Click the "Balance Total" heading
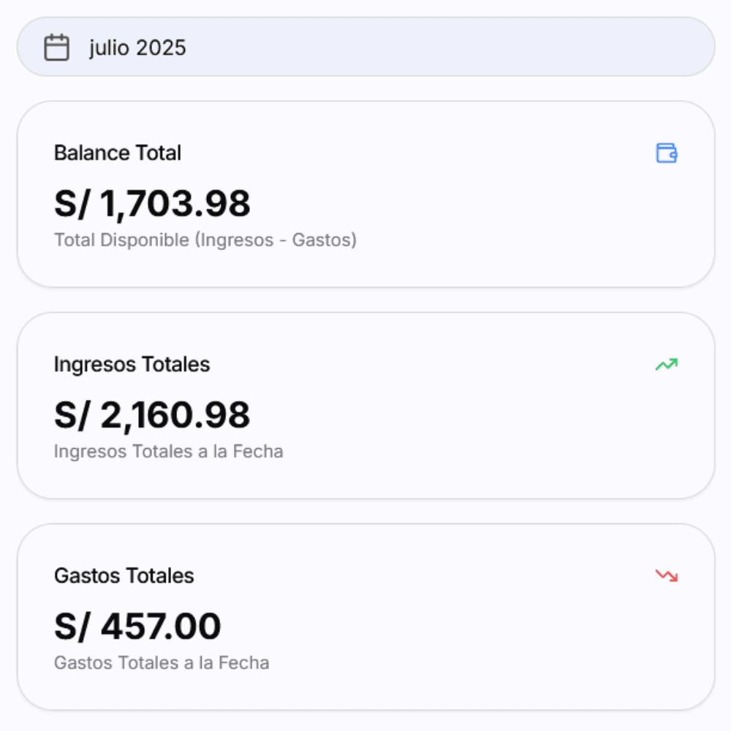 [118, 153]
